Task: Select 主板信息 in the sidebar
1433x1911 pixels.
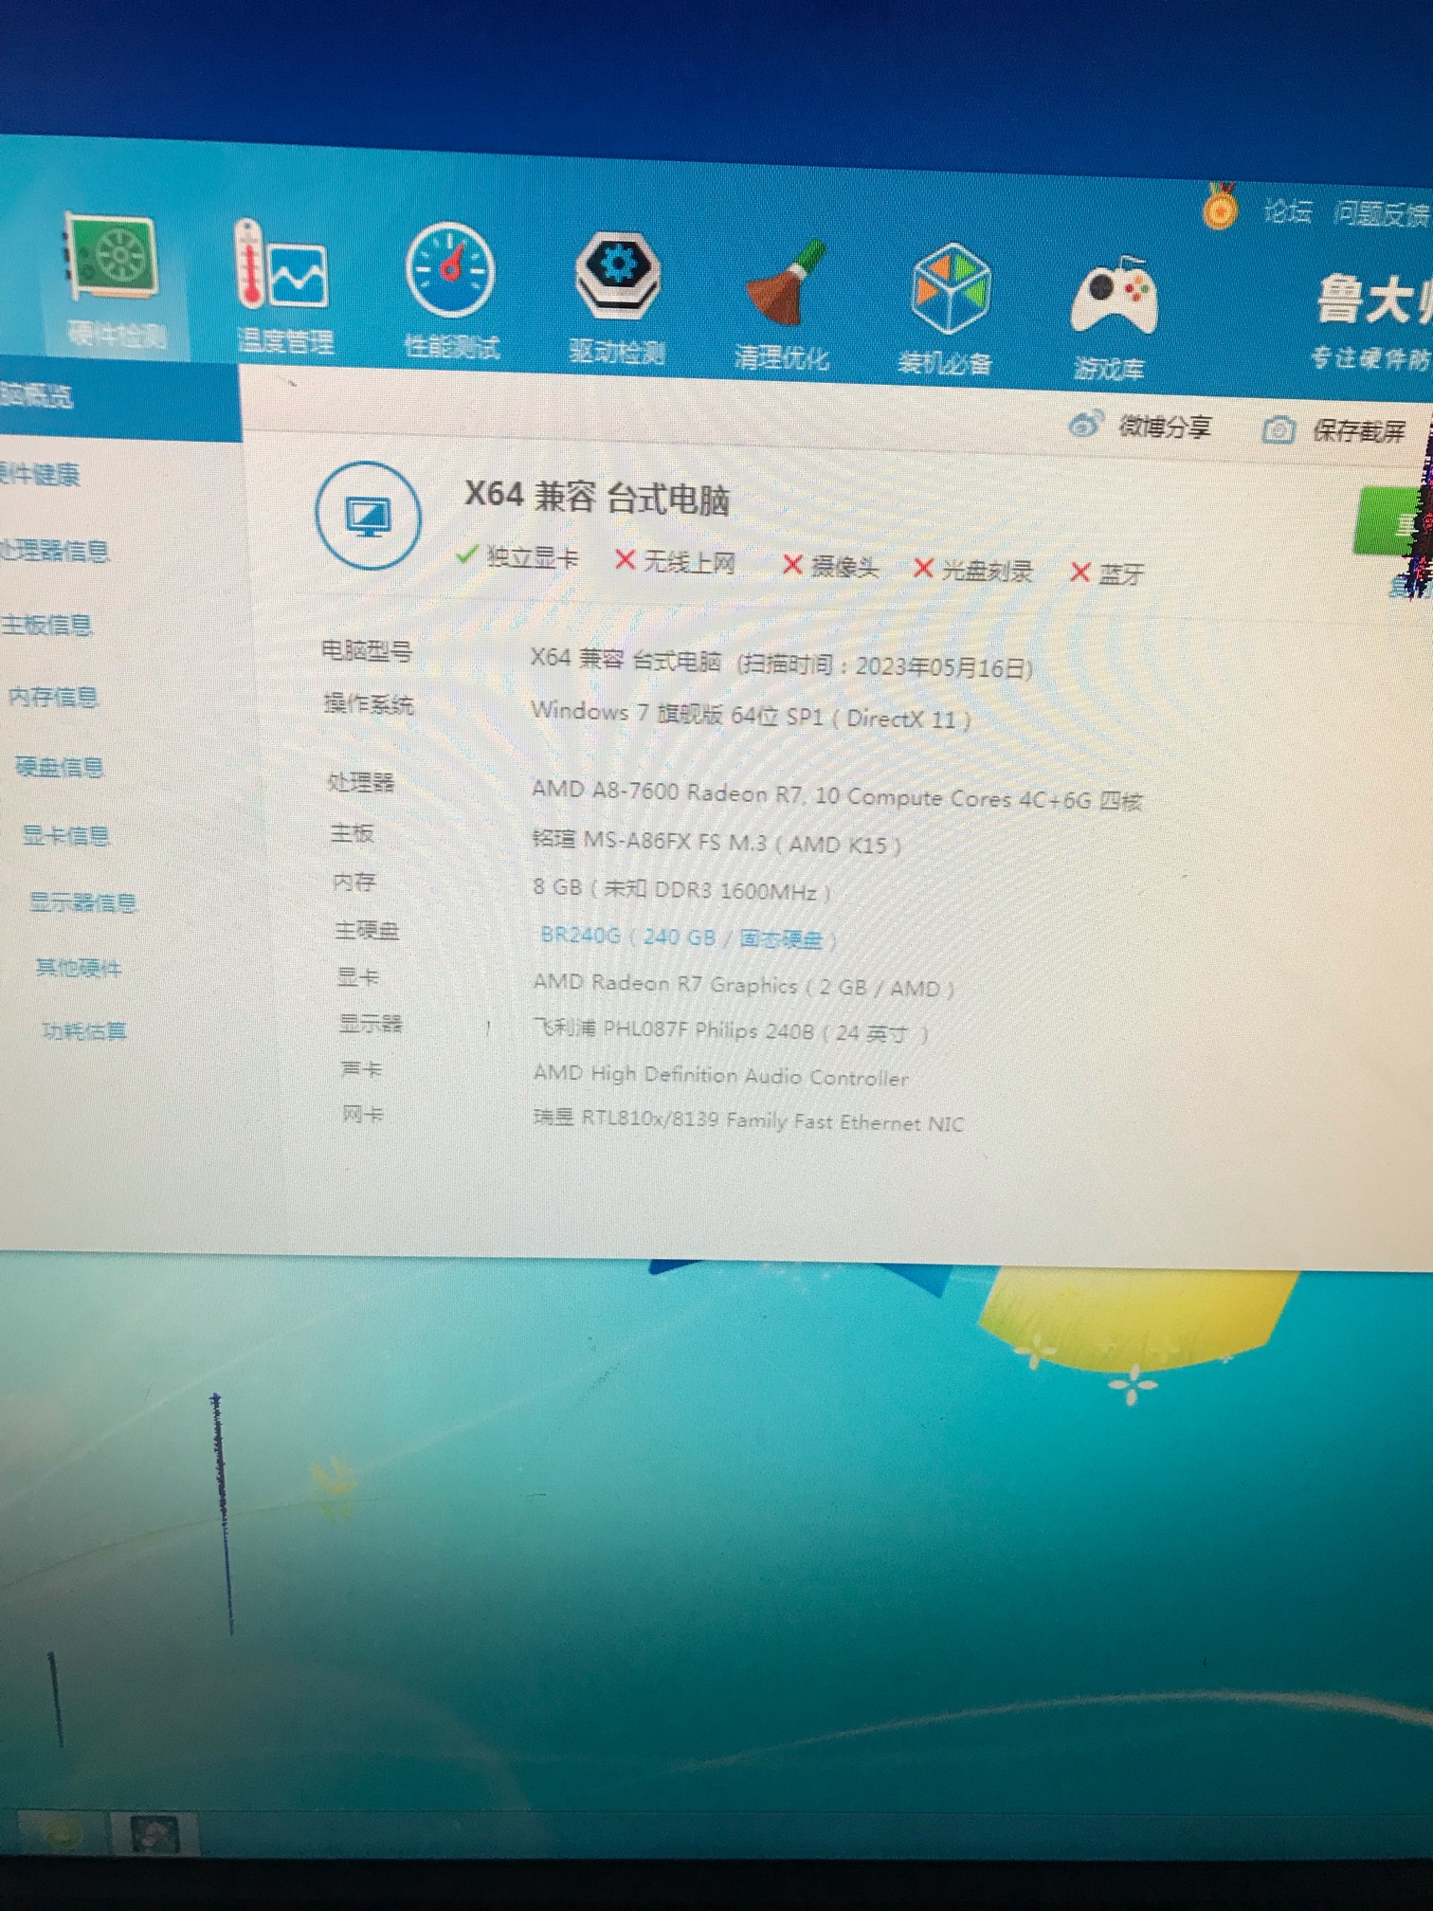Action: click(x=47, y=625)
